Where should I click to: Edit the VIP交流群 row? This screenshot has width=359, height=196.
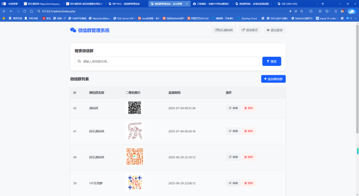coord(233,183)
